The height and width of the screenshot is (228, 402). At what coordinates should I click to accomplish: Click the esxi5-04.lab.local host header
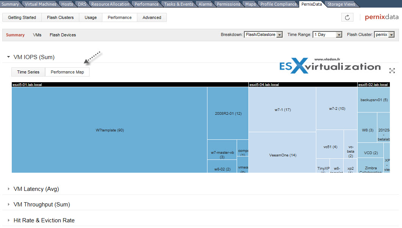point(303,85)
